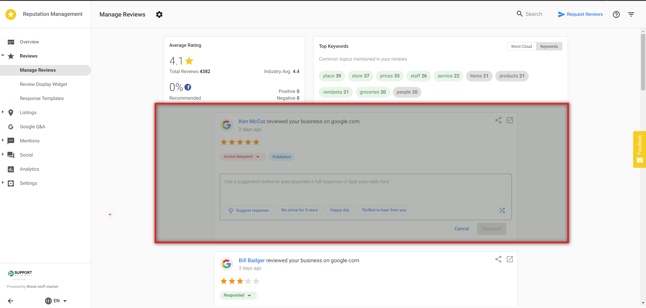The width and height of the screenshot is (646, 308).
Task: Open the Review Display Widget page
Action: click(x=43, y=84)
